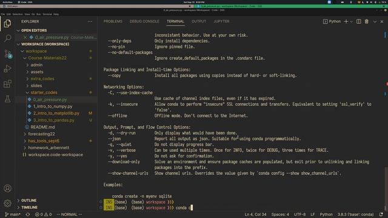Screen dimensions: 388x218
Task: Open the Terminal menu in menu bar
Action: click(47, 15)
